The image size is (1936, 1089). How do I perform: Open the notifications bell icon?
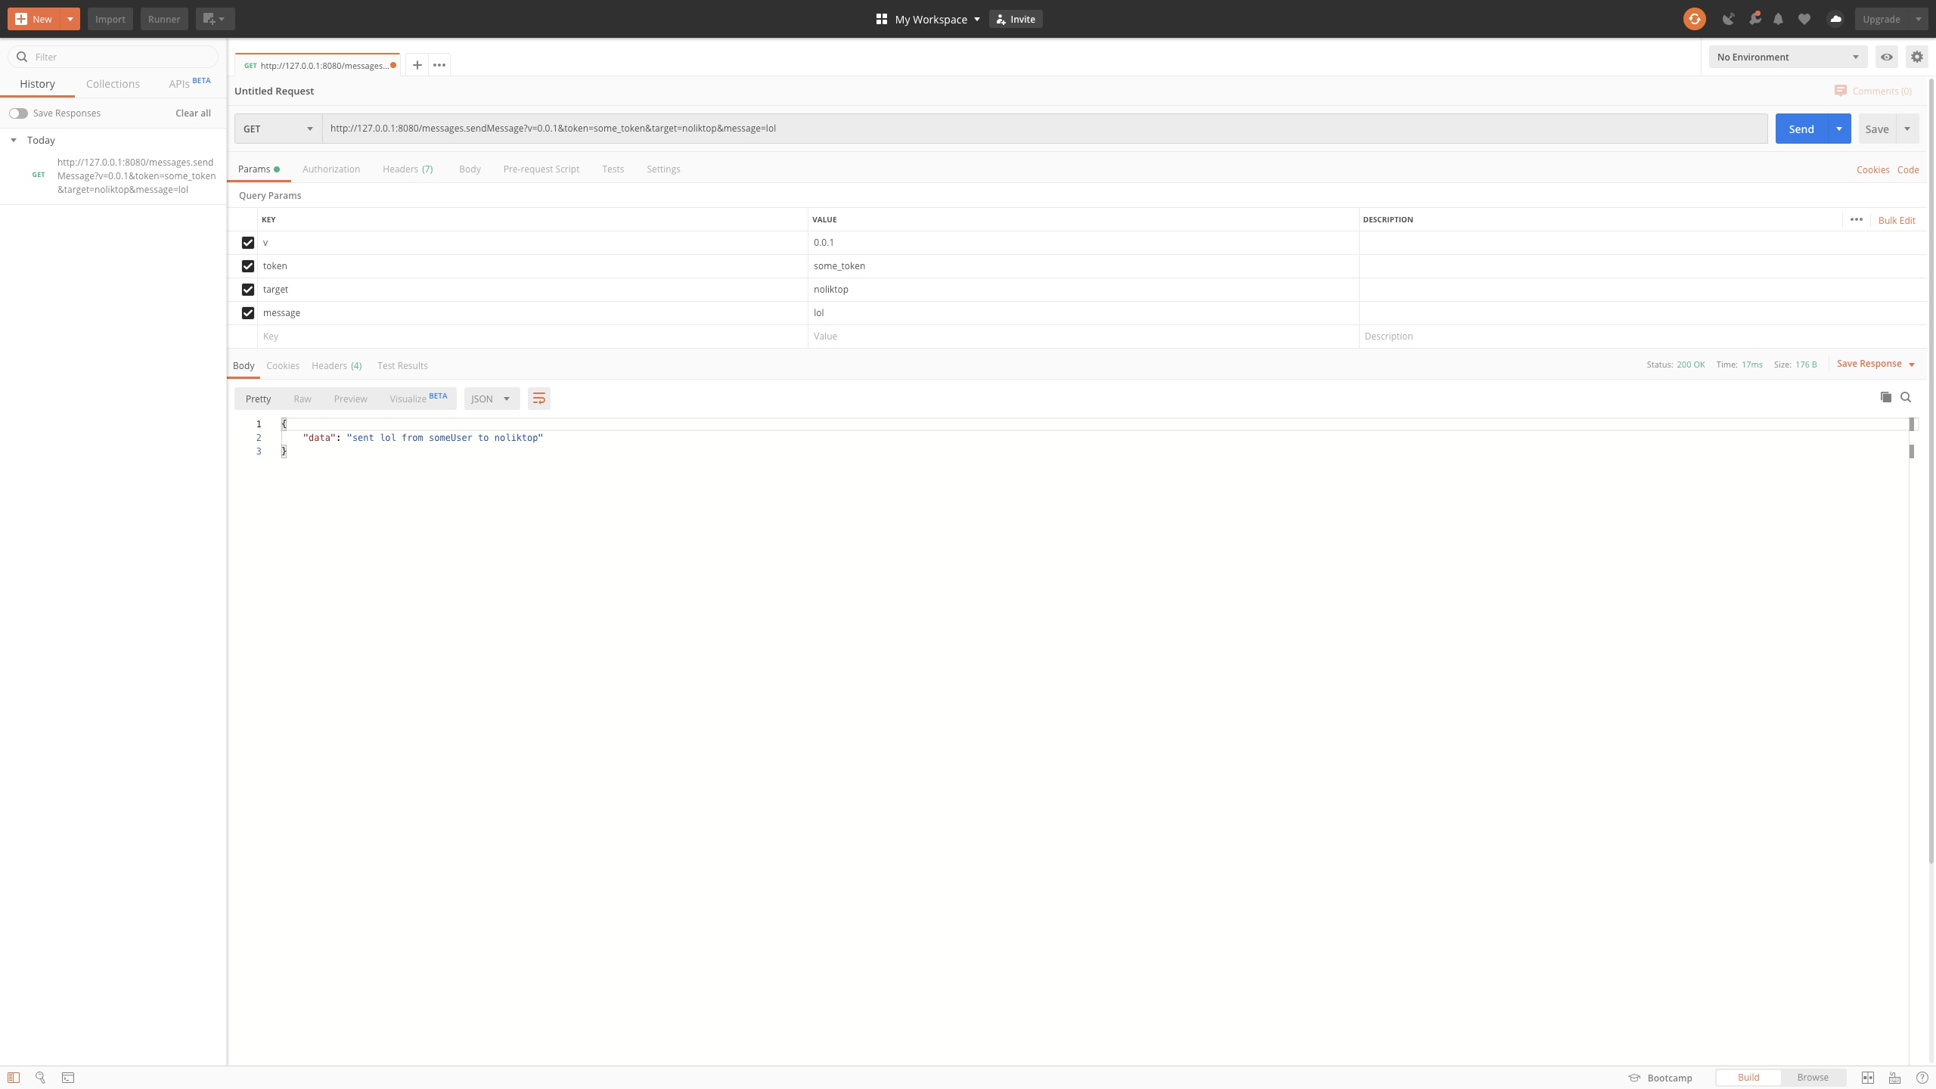coord(1779,19)
